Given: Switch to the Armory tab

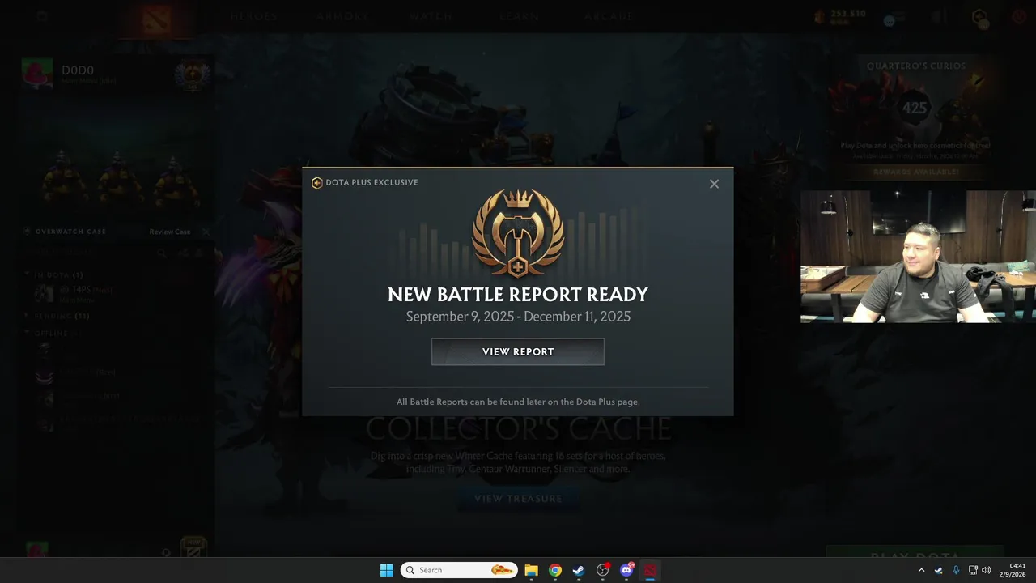Looking at the screenshot, I should coord(343,16).
